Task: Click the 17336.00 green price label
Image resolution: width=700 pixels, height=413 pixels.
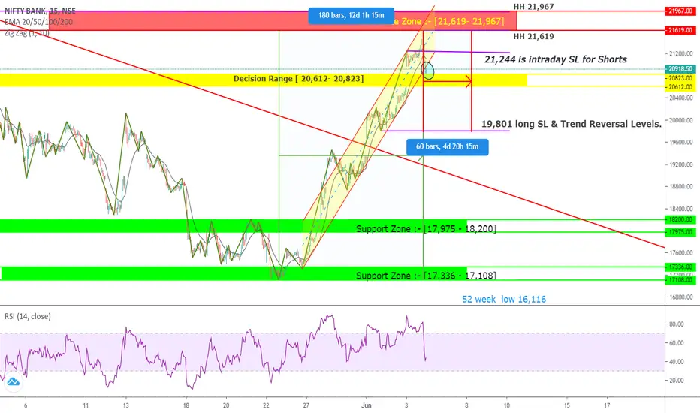Action: [680, 267]
